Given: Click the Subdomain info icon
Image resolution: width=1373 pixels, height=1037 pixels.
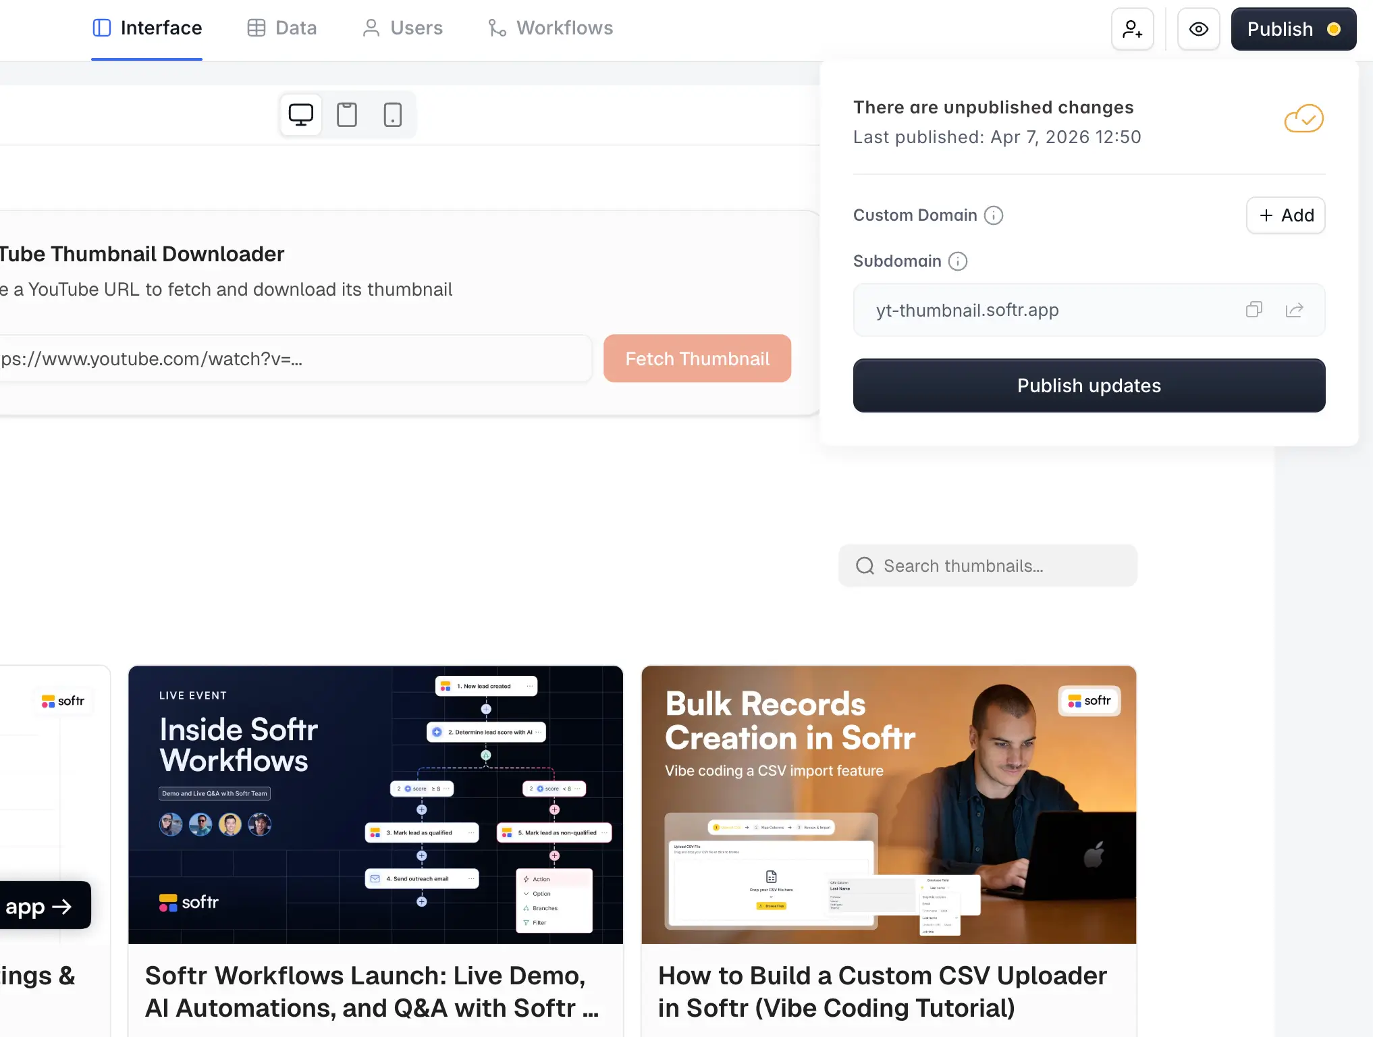Looking at the screenshot, I should click(x=957, y=261).
